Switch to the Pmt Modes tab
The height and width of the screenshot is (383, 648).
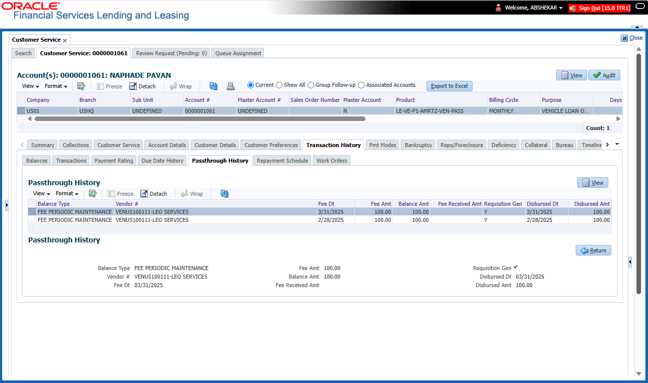click(383, 145)
